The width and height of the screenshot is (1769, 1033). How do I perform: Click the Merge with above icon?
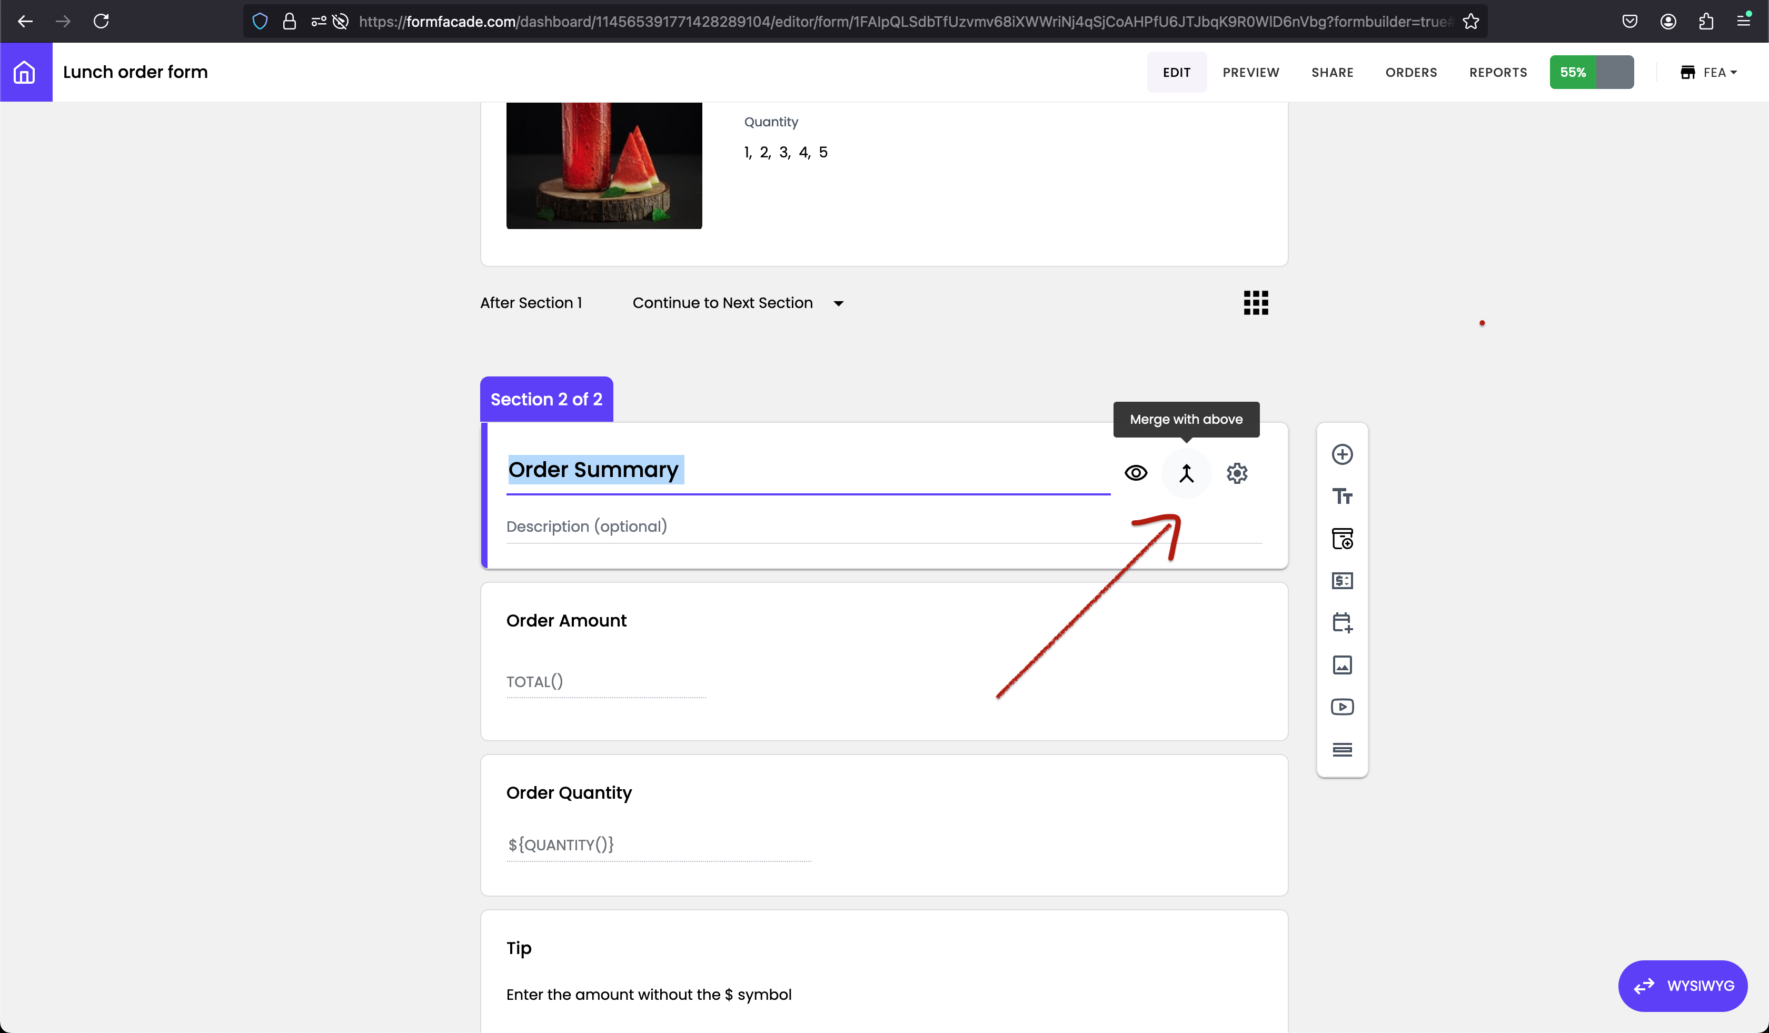(1186, 474)
